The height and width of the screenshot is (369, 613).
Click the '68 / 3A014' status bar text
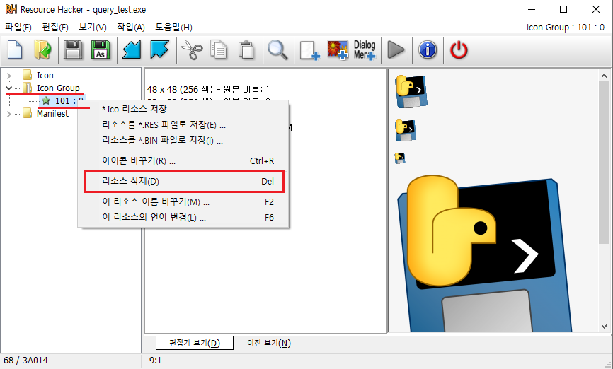coord(25,360)
